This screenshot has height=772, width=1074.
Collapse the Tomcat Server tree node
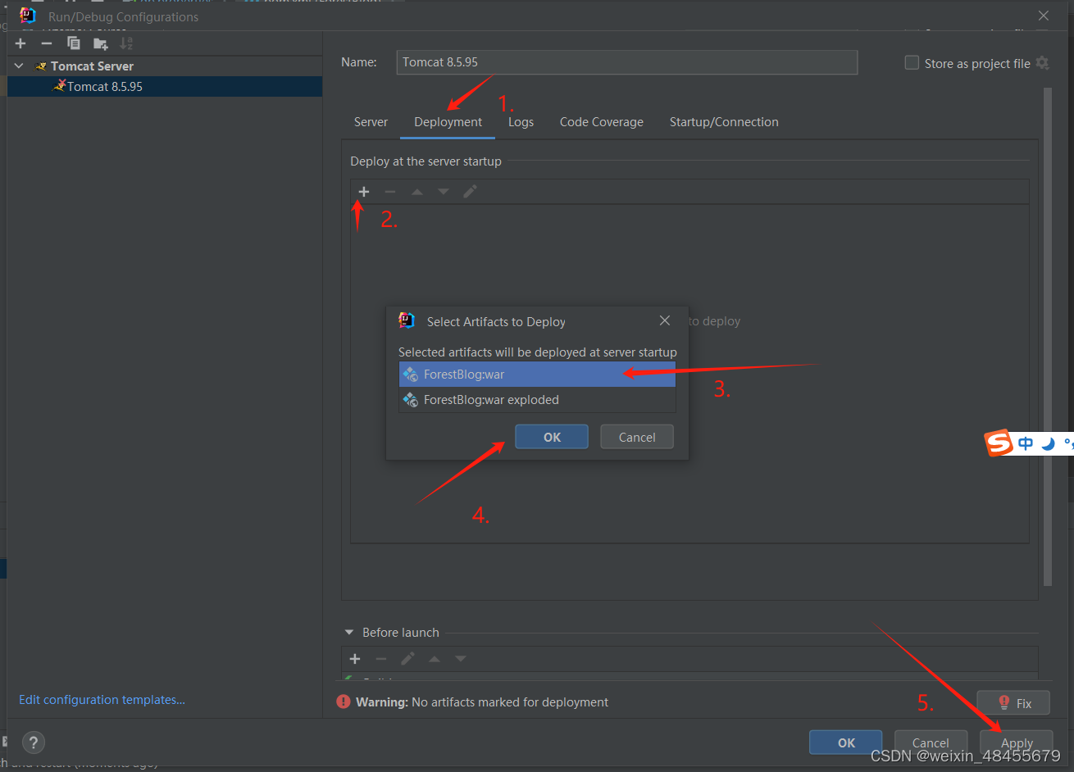(x=18, y=66)
